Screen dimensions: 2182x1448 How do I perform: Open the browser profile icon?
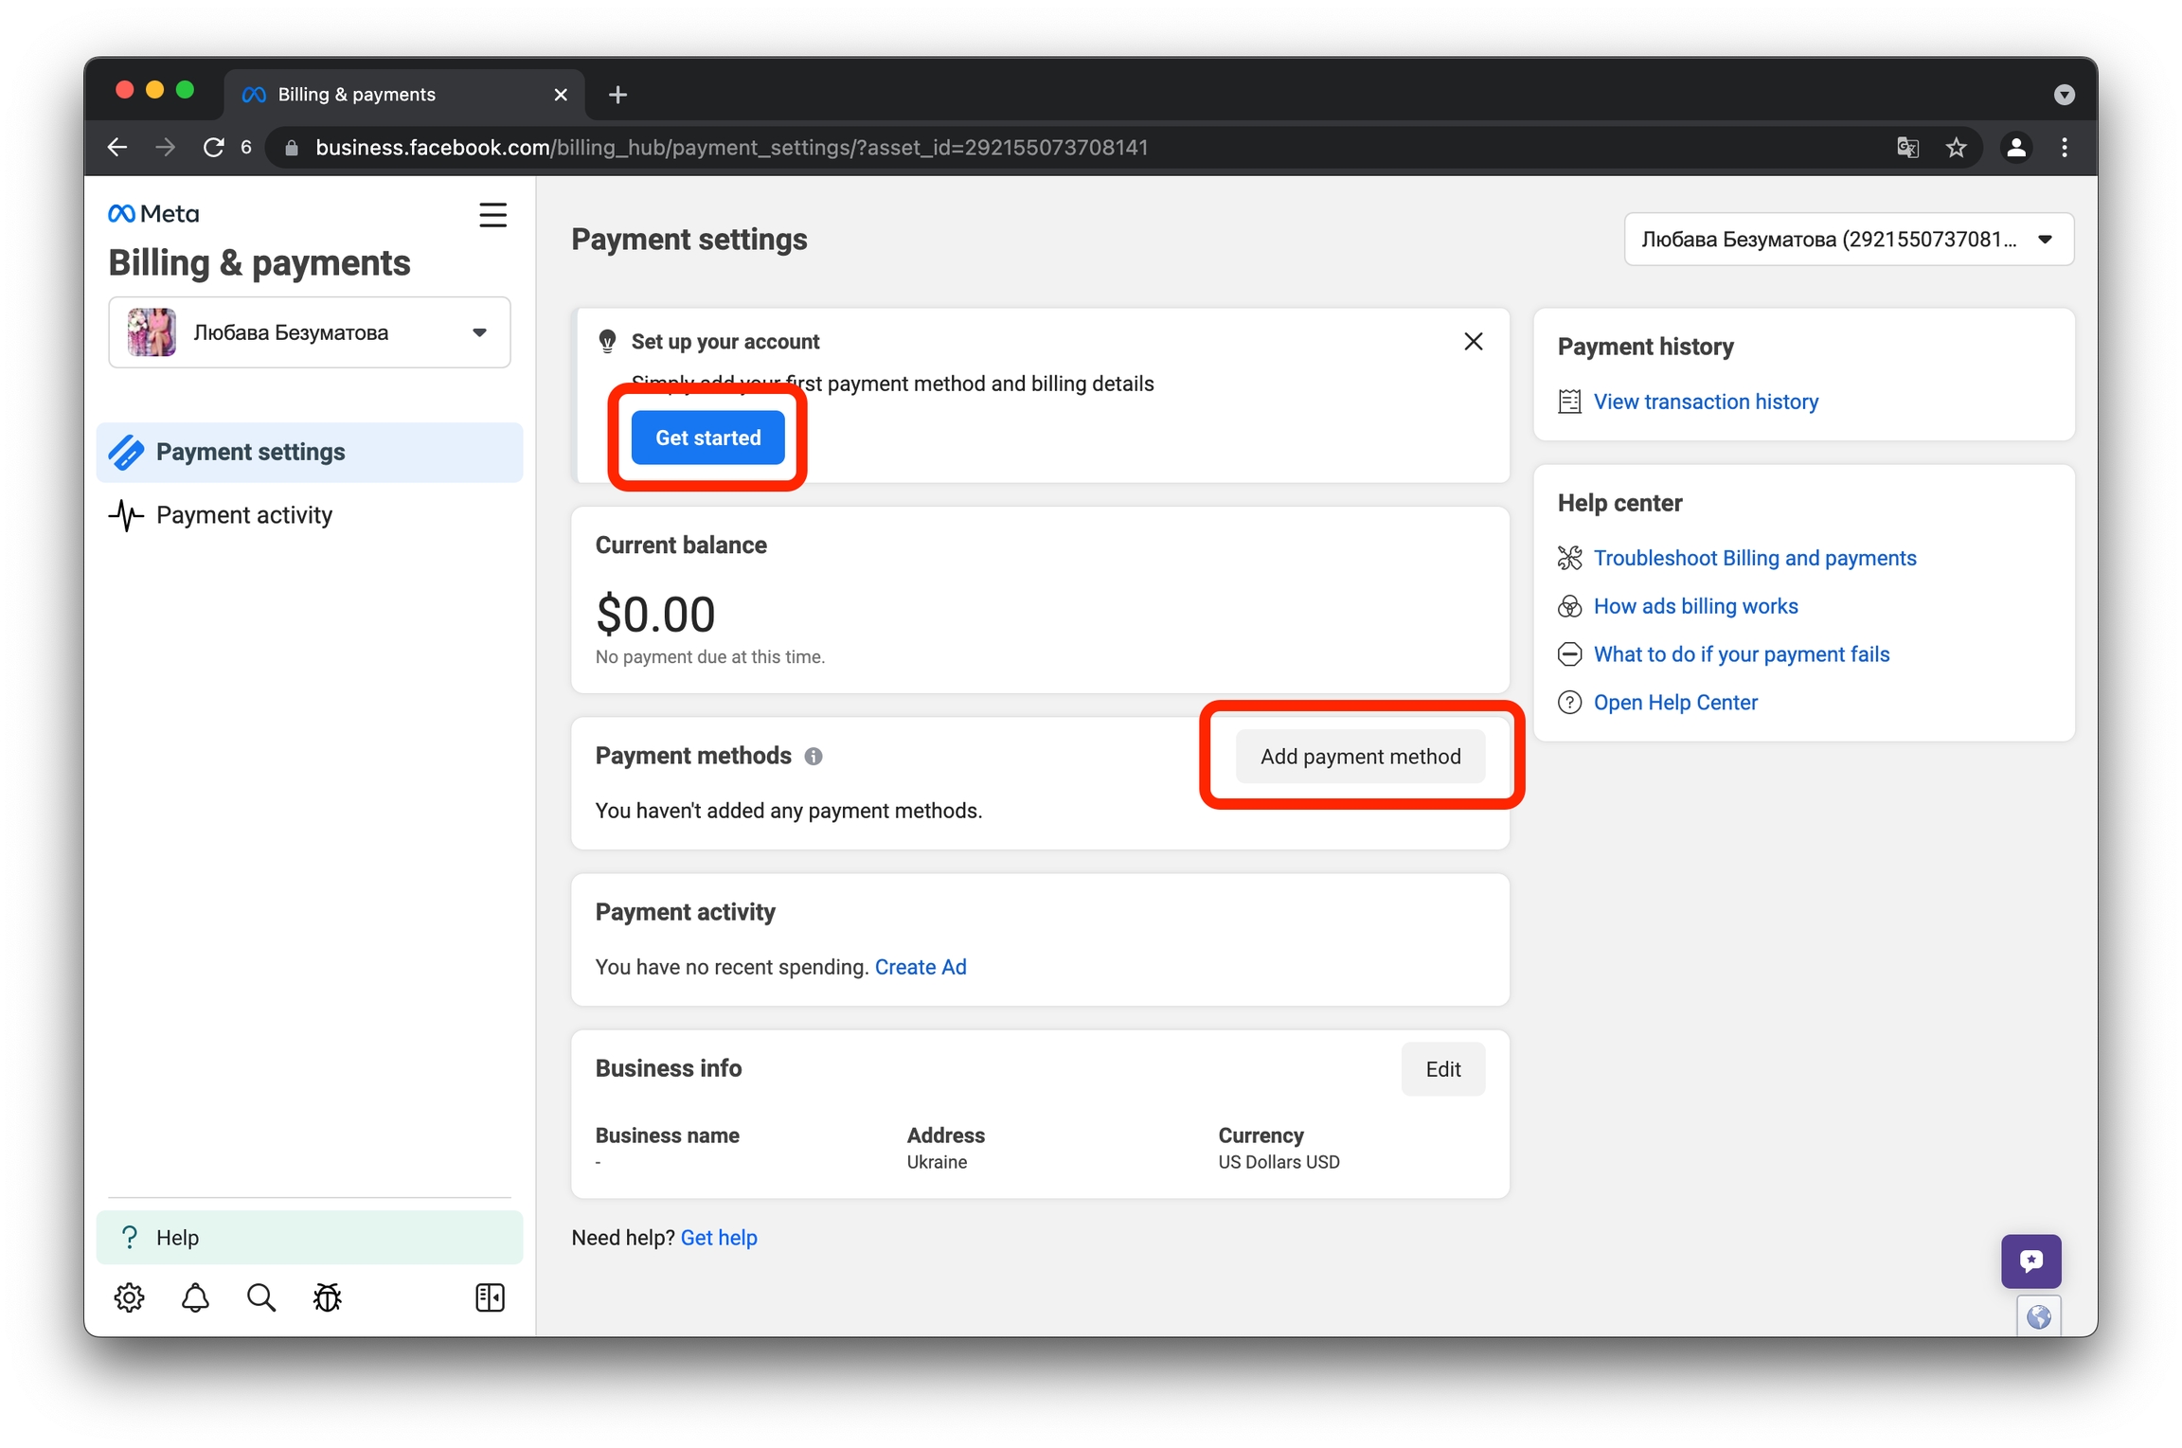point(2016,148)
